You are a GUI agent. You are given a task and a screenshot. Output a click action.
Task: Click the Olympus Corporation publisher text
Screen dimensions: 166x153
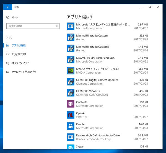pos(89,84)
